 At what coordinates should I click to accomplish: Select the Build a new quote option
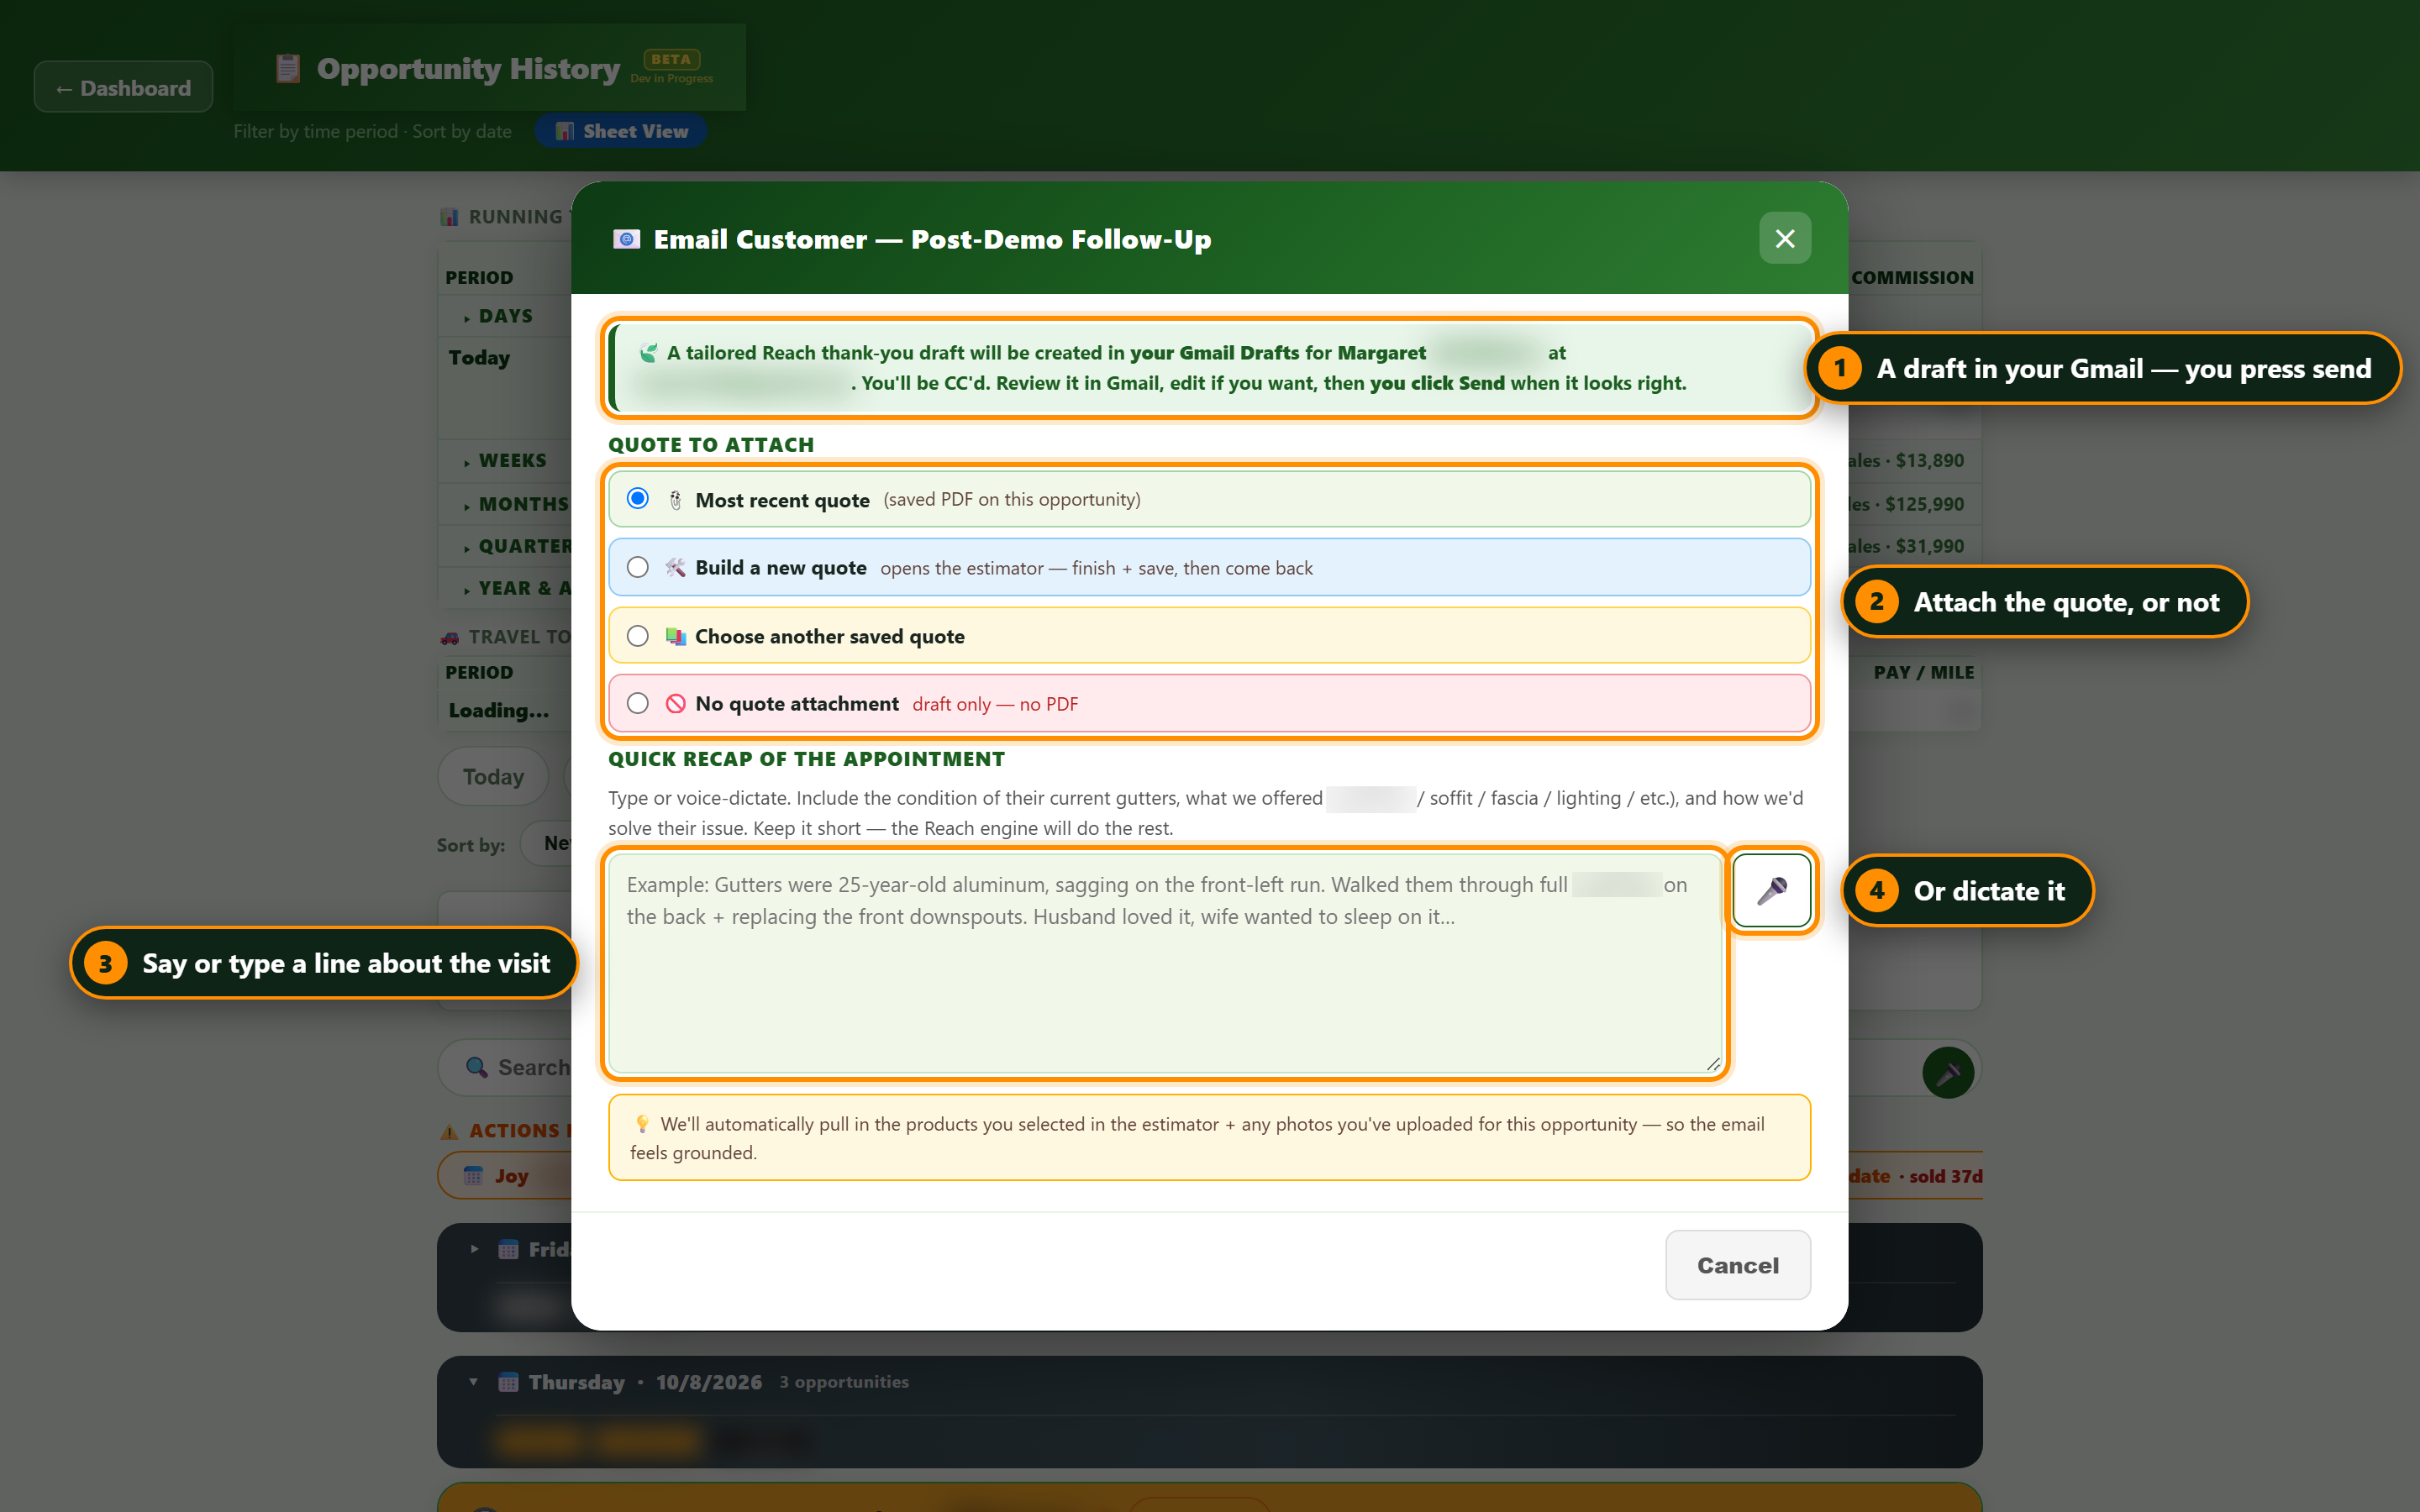click(1209, 567)
